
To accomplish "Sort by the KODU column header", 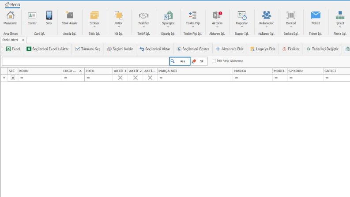I will [x=40, y=71].
